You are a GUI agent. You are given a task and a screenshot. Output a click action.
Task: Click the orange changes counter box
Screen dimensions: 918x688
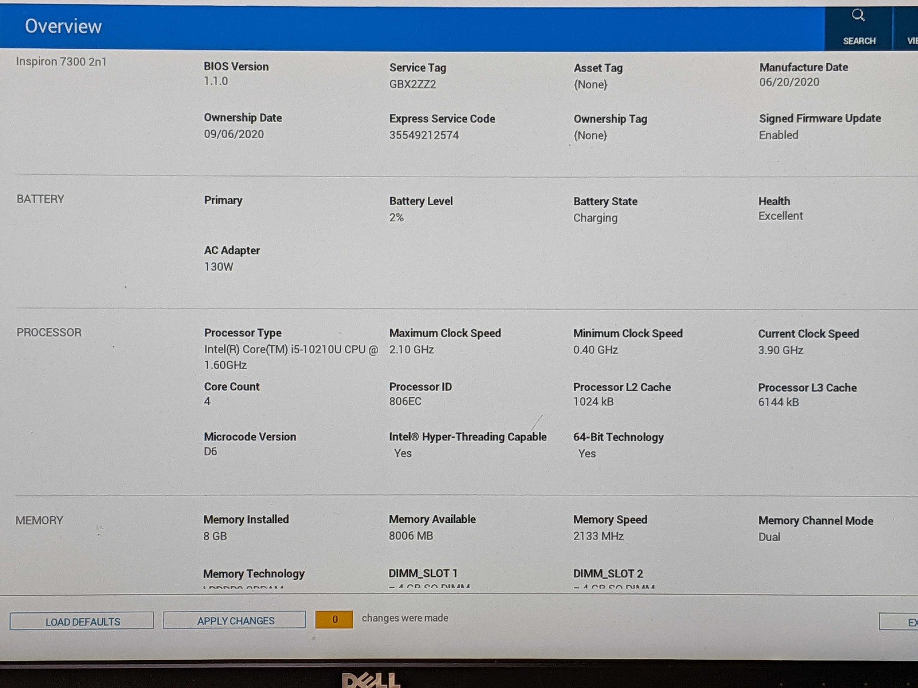pyautogui.click(x=334, y=619)
